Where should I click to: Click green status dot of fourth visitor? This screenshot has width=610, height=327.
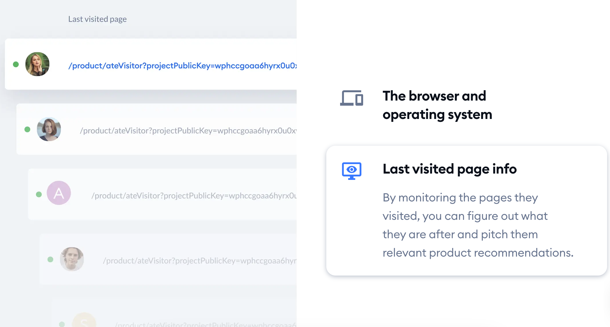coord(50,259)
